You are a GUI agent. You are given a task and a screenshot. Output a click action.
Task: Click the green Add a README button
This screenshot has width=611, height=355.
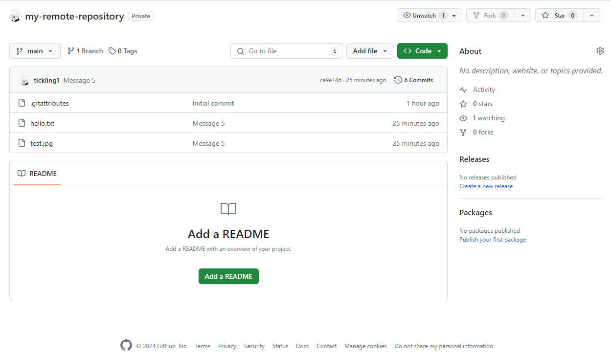pyautogui.click(x=228, y=276)
